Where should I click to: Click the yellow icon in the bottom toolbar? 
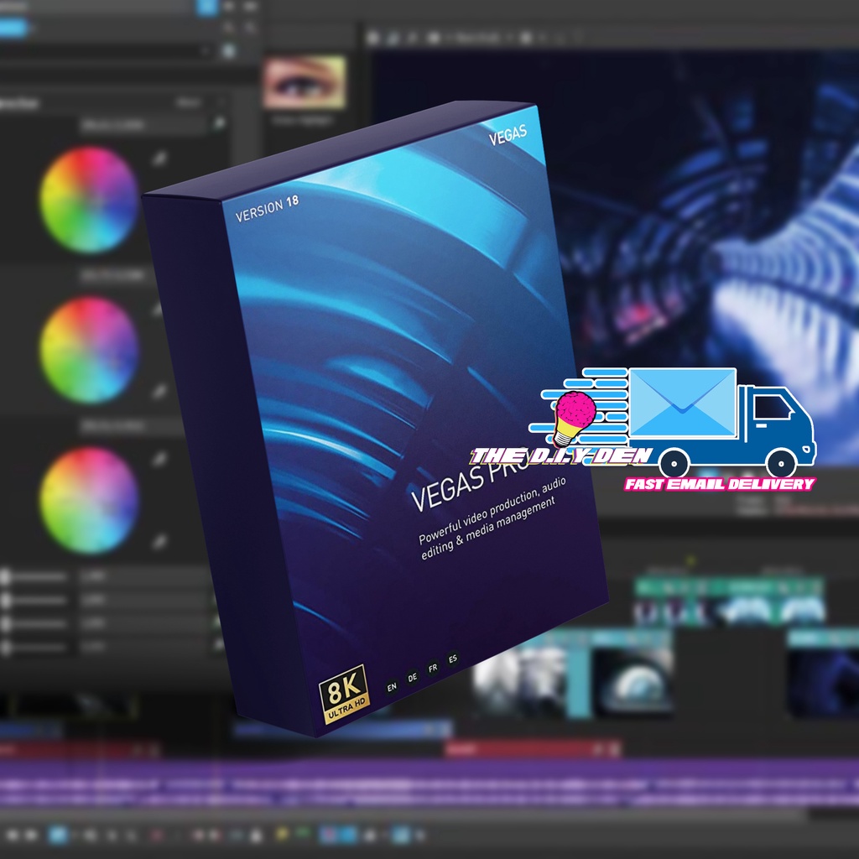(283, 834)
